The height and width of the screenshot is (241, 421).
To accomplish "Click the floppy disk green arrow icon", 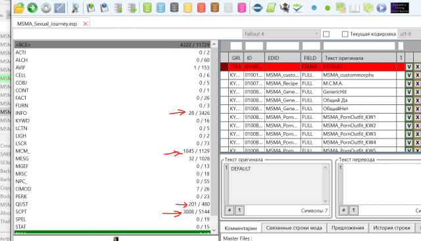I will [91, 8].
